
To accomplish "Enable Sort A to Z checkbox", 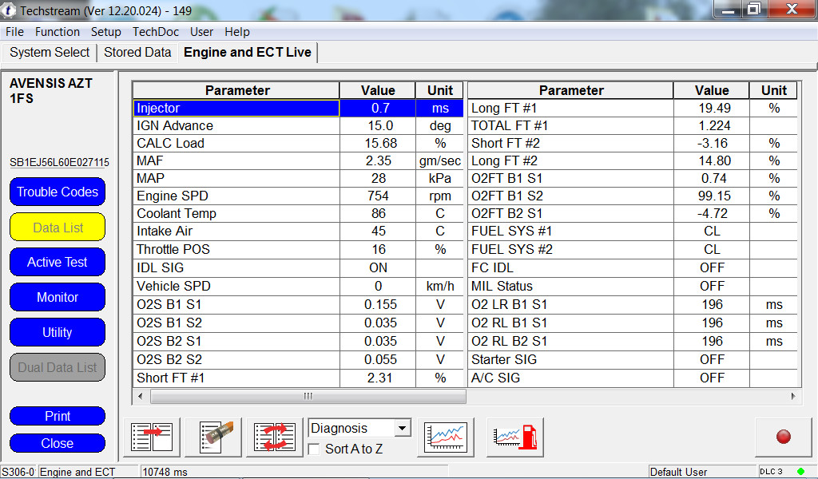I will [315, 449].
